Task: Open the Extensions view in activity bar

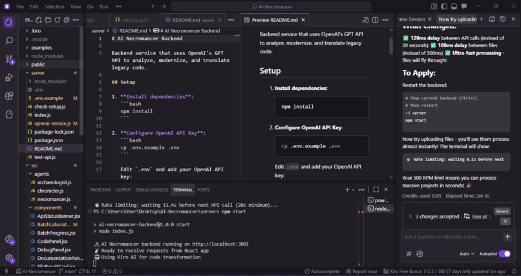Action: coord(9,96)
